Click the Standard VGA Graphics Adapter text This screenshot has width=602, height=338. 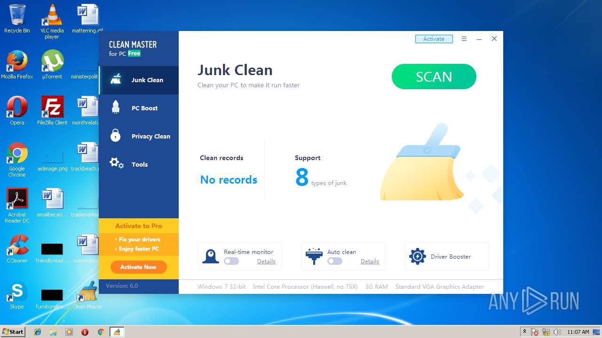tap(440, 286)
